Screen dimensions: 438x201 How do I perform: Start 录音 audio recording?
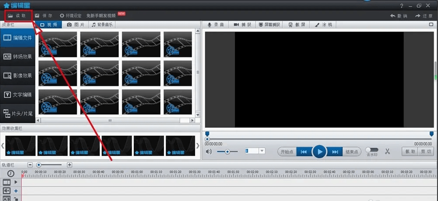tap(216, 25)
